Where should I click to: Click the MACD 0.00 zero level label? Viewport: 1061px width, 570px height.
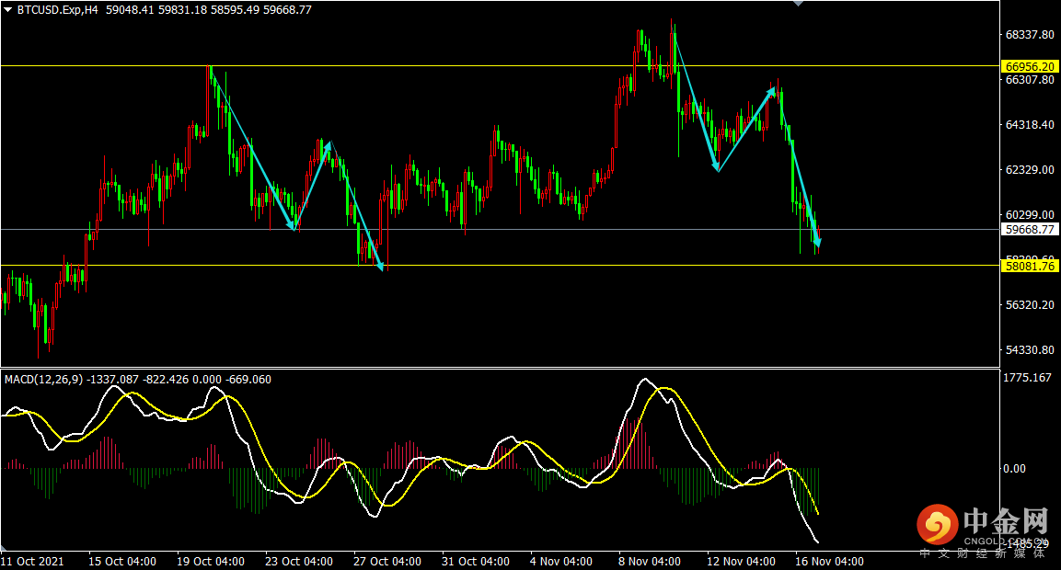click(x=1015, y=469)
